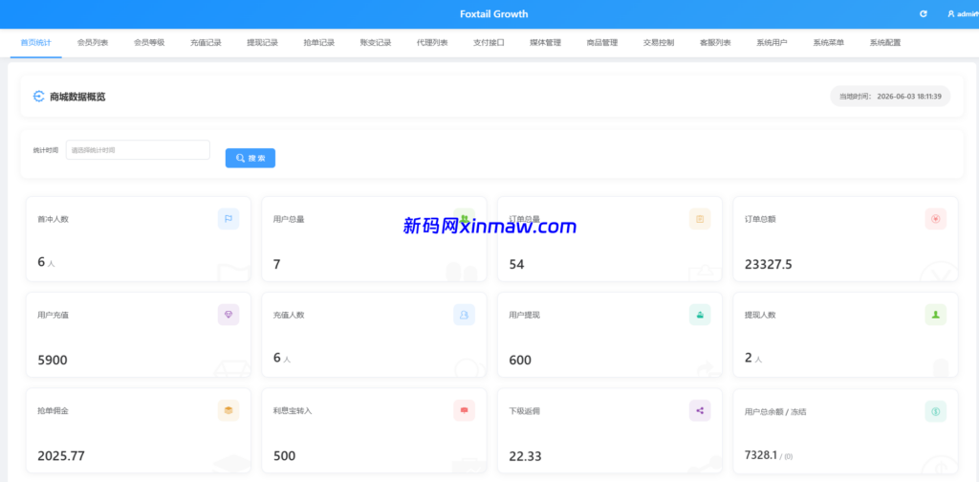Click the 商城数据概览 logo icon
The height and width of the screenshot is (482, 979).
pyautogui.click(x=38, y=97)
